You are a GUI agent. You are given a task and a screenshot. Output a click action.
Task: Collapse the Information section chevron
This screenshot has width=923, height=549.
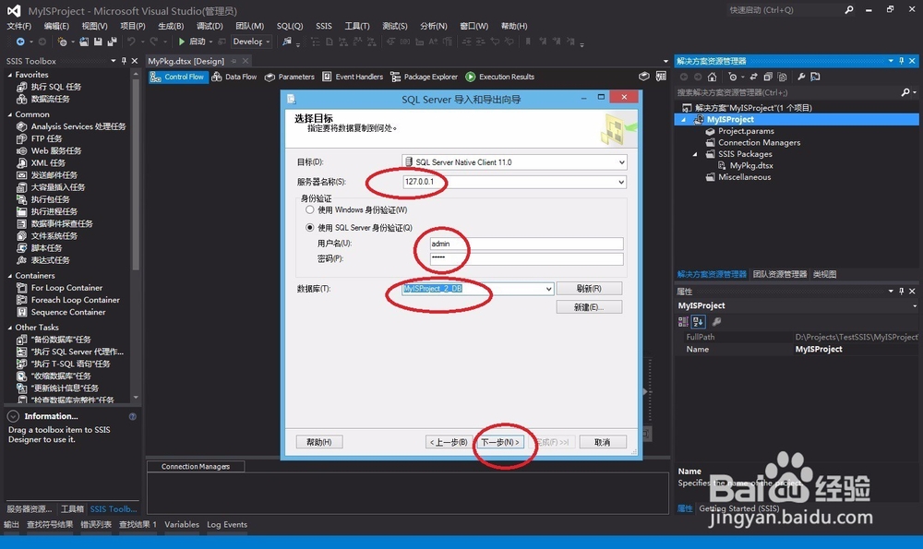[13, 417]
